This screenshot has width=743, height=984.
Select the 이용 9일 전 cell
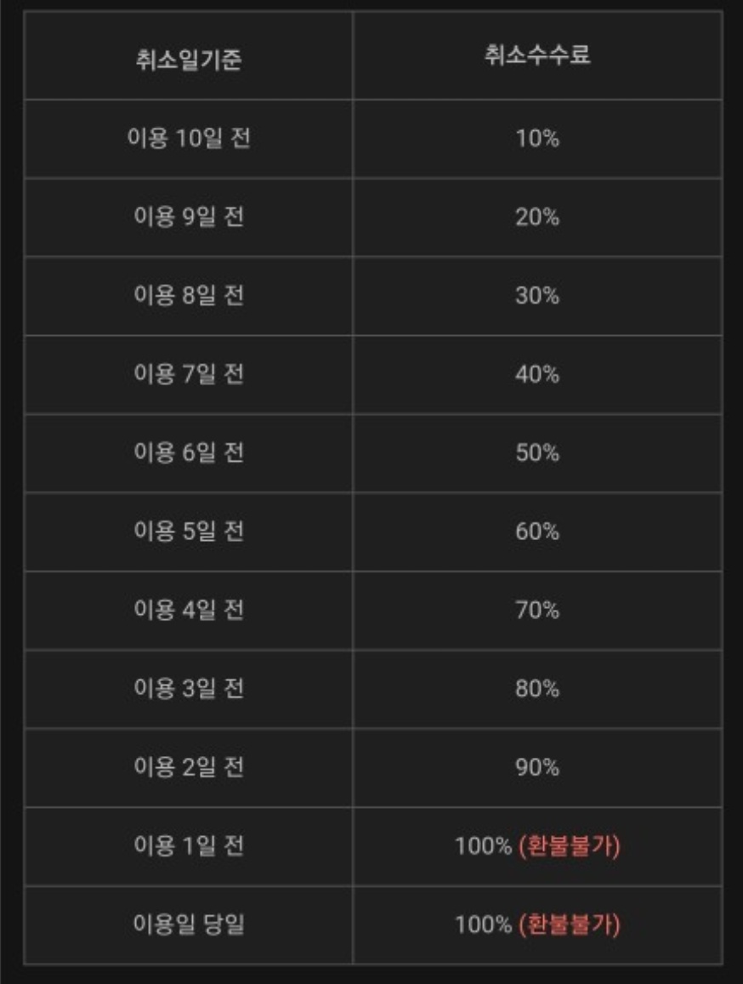[188, 217]
